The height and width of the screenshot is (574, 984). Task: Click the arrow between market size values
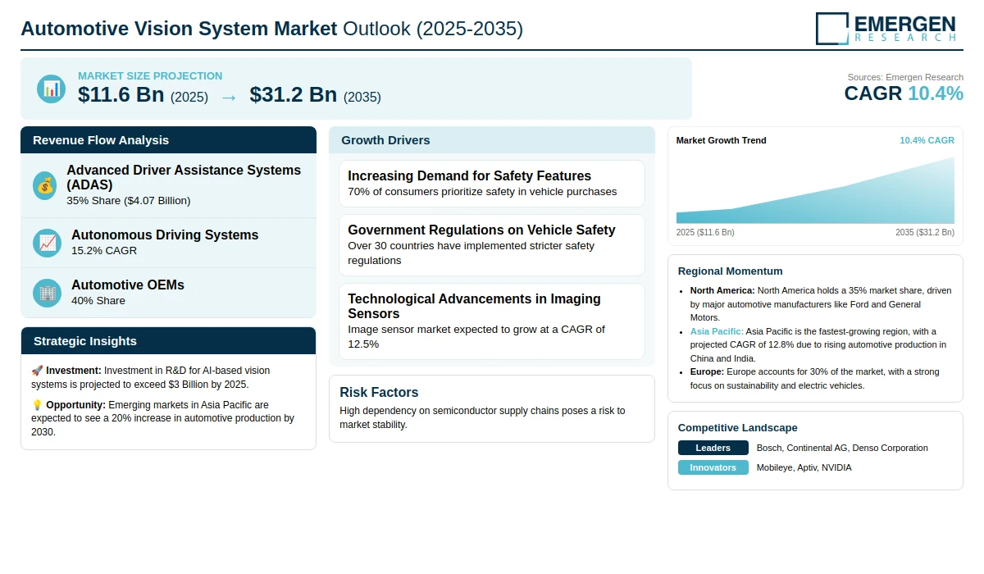click(x=229, y=98)
